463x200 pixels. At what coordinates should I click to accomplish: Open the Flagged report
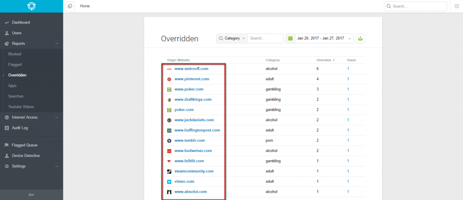point(15,65)
